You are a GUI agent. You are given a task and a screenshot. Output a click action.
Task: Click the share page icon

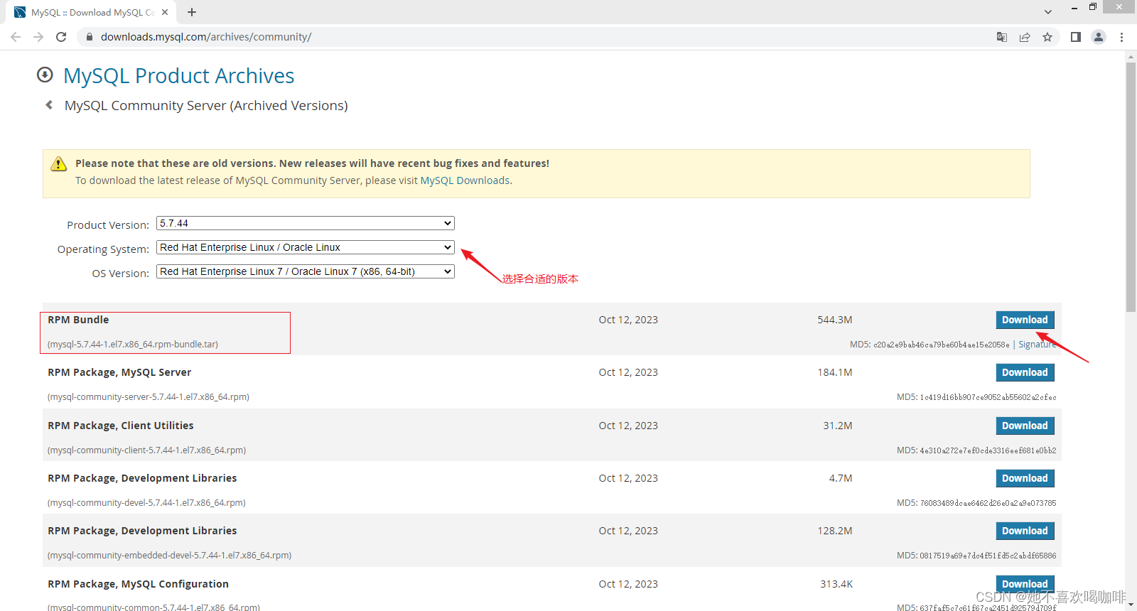1025,37
